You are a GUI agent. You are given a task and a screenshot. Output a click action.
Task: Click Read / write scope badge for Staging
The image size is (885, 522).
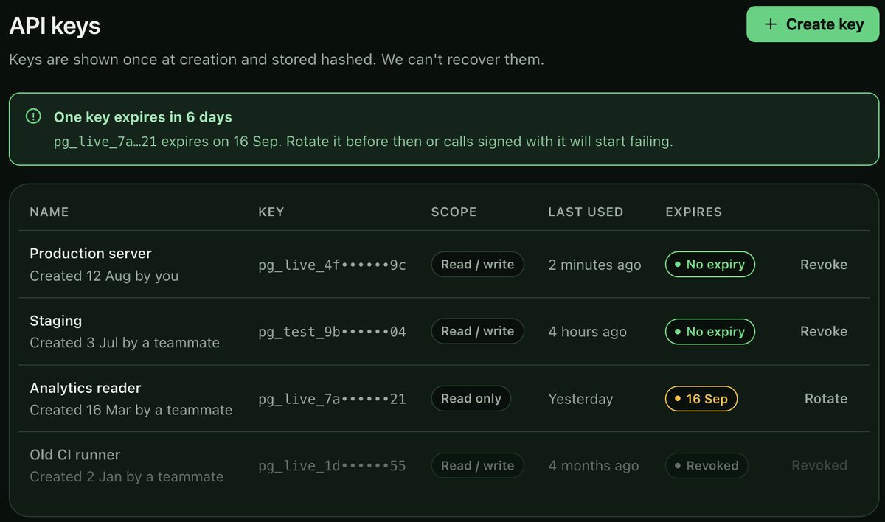pos(478,332)
